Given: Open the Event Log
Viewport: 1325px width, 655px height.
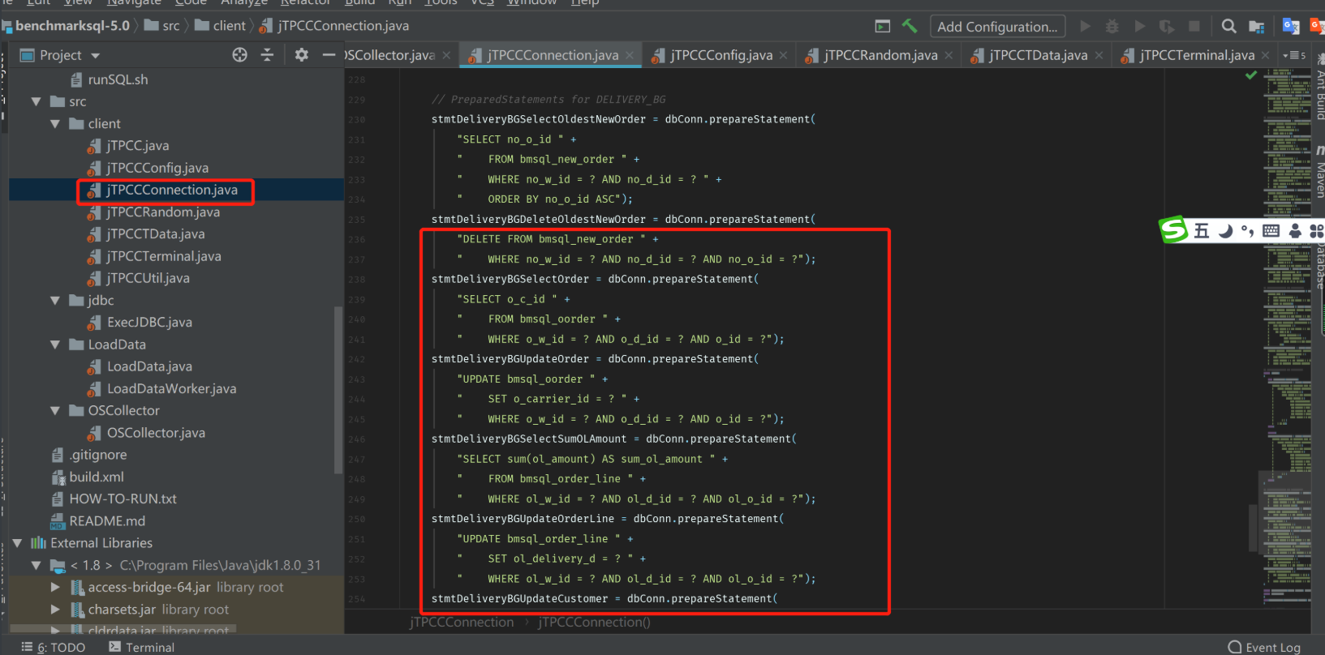Looking at the screenshot, I should (1264, 647).
